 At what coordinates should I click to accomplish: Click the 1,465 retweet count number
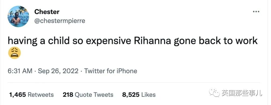tap(17, 95)
